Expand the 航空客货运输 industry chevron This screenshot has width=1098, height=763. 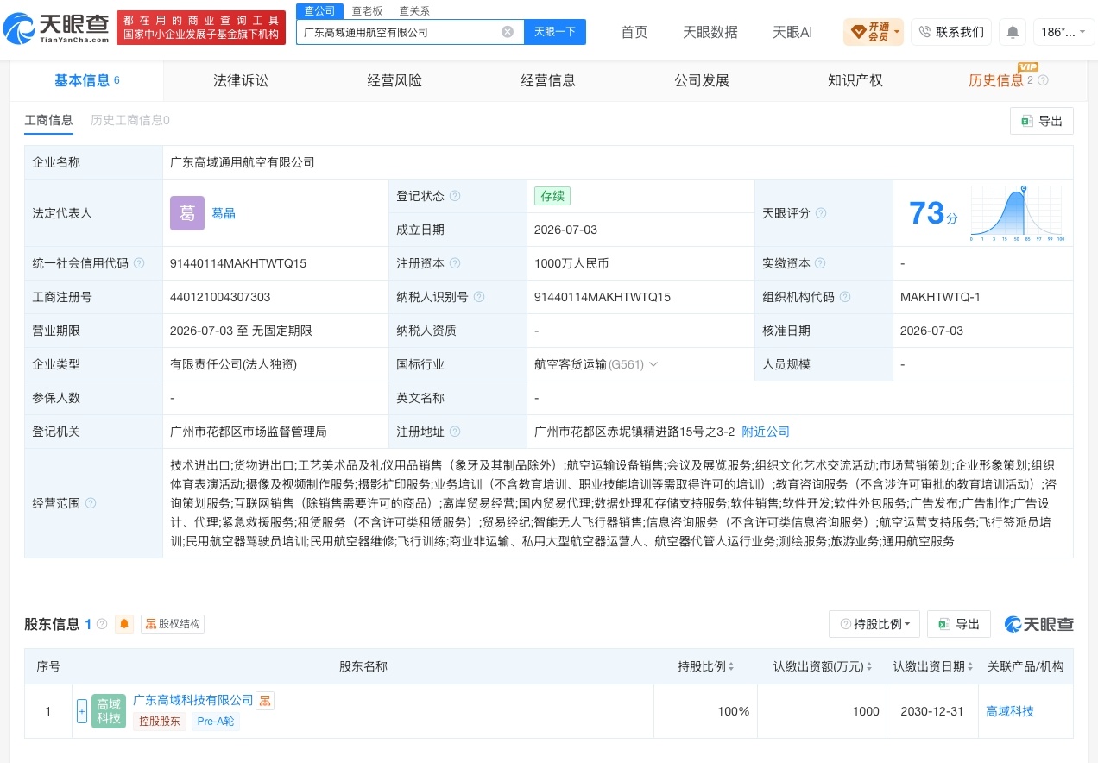(653, 364)
